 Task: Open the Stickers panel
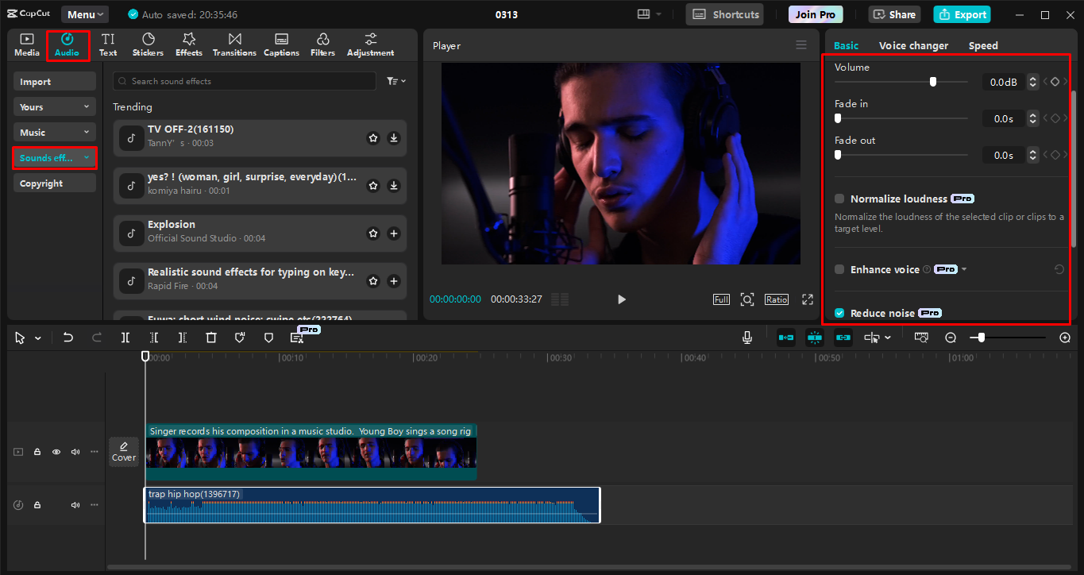coord(148,44)
